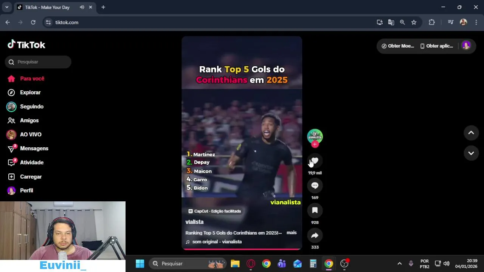Open File Explorer from the taskbar
Screen dimensions: 484x272
235,264
